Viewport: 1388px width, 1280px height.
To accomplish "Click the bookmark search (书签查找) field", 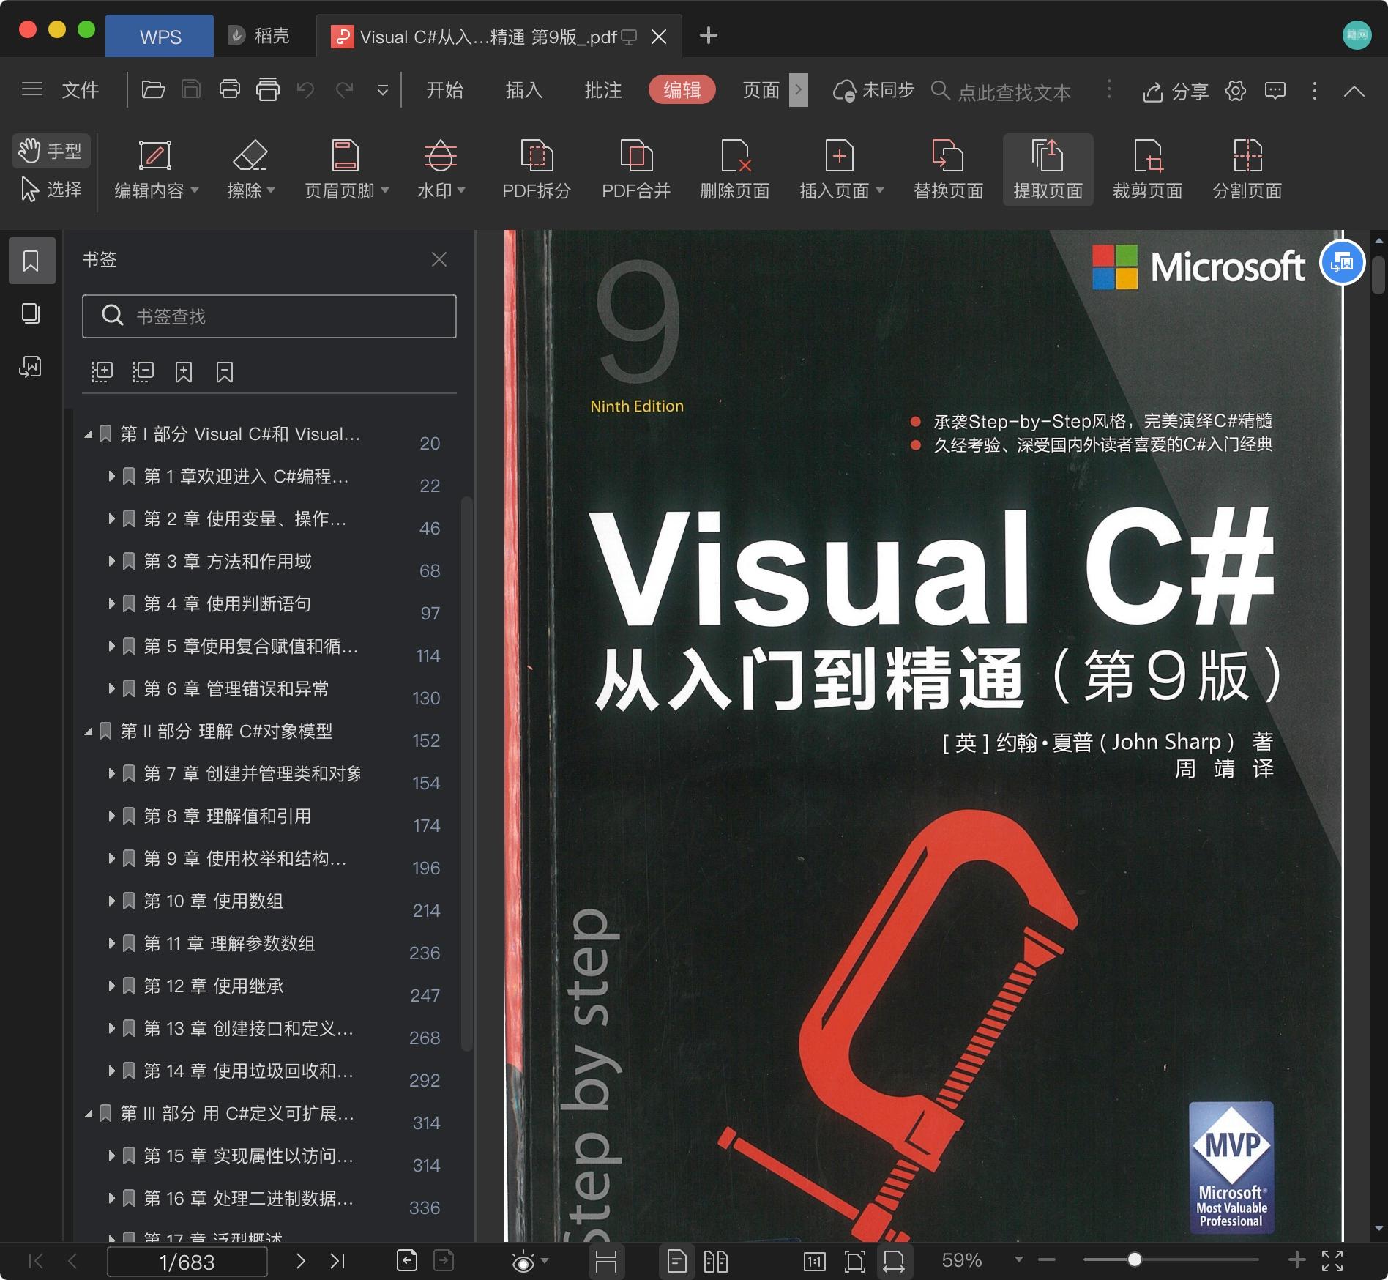I will (x=269, y=316).
